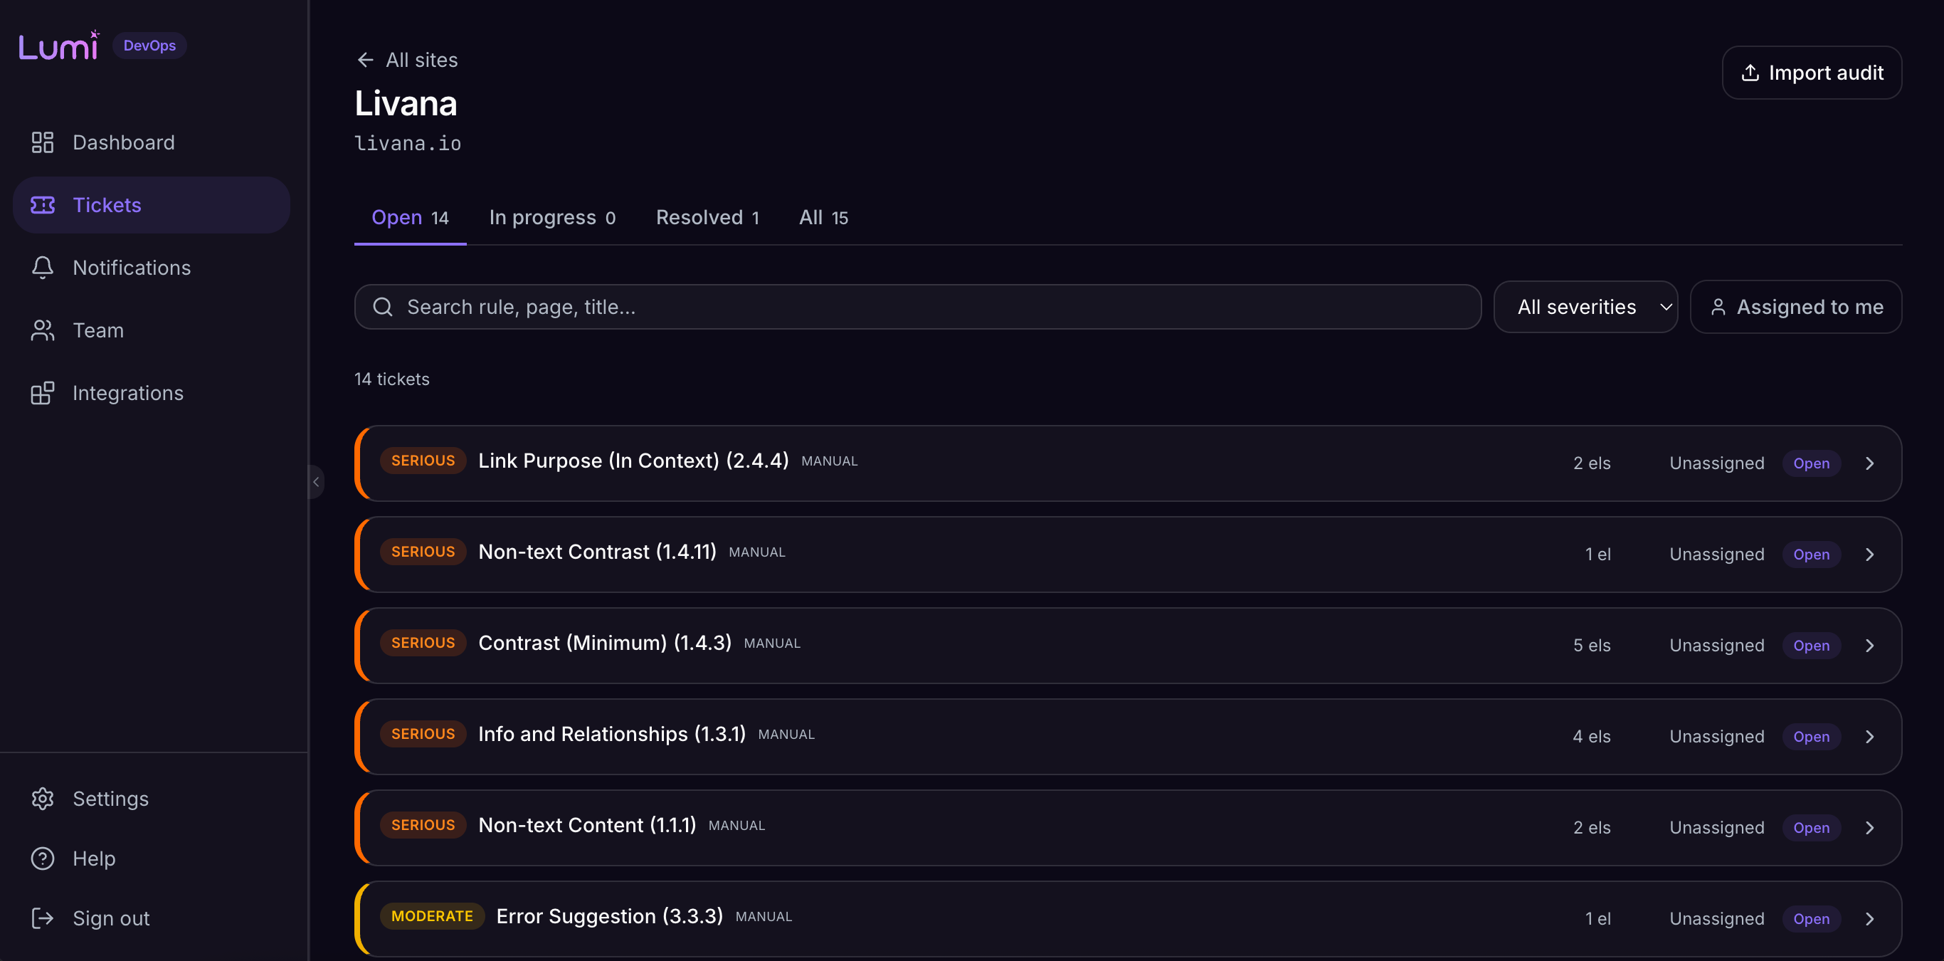The image size is (1944, 961).
Task: Click the 5 els count on Contrast (Minimum)
Action: coord(1592,646)
